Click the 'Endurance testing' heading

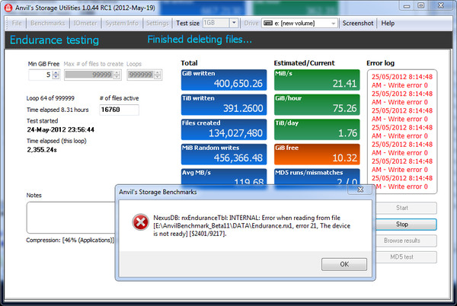(x=54, y=40)
